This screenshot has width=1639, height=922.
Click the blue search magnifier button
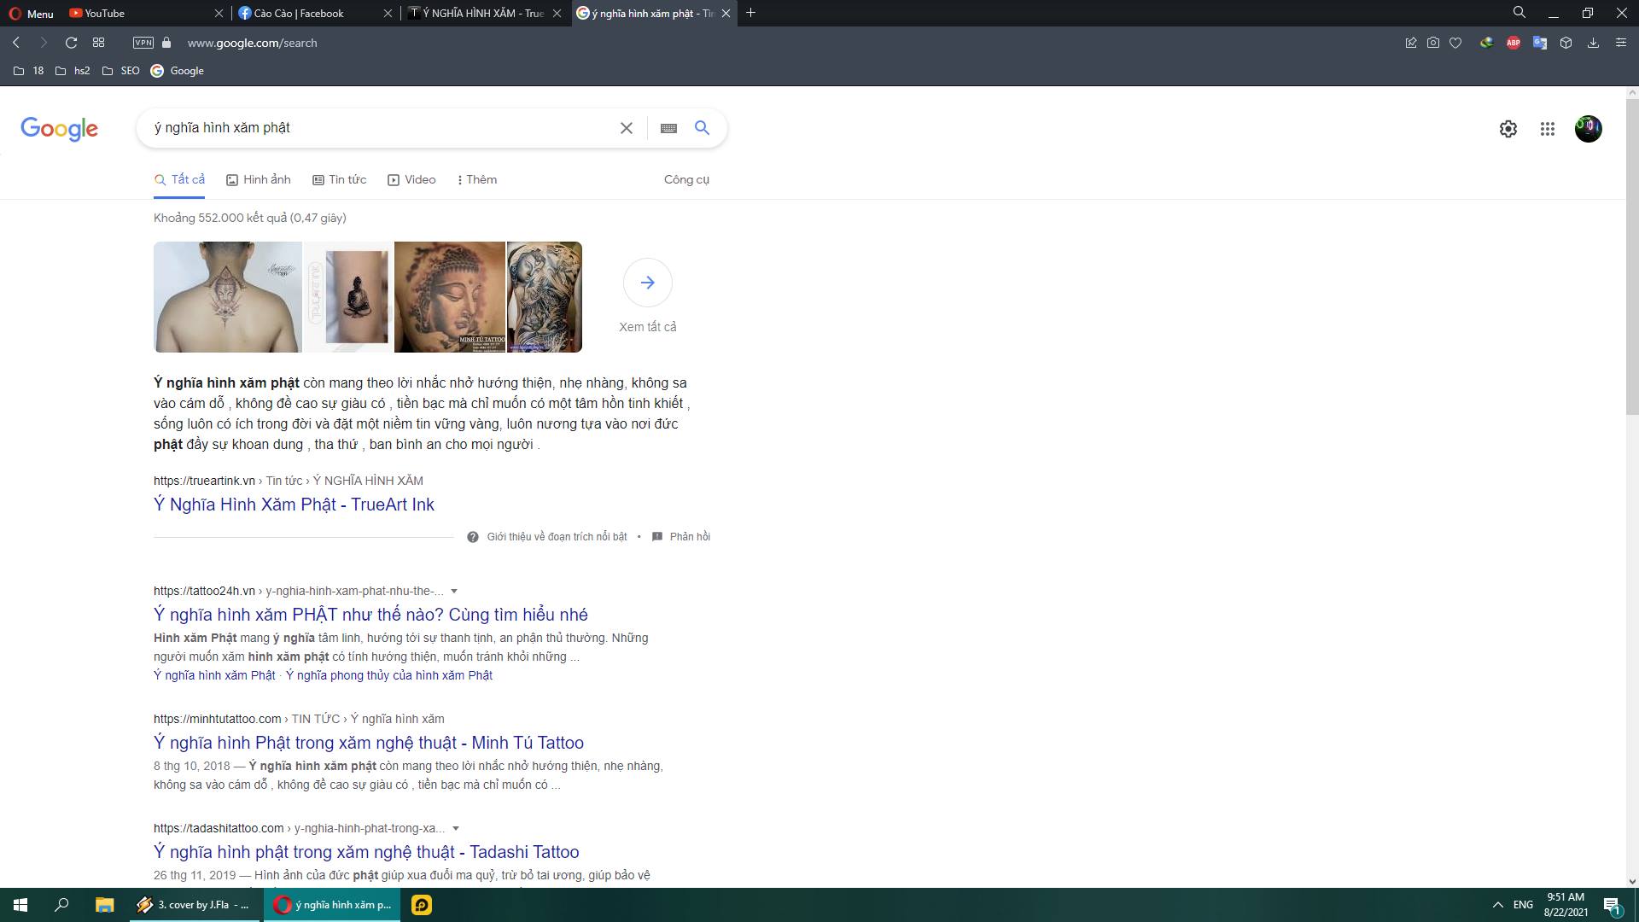[702, 128]
